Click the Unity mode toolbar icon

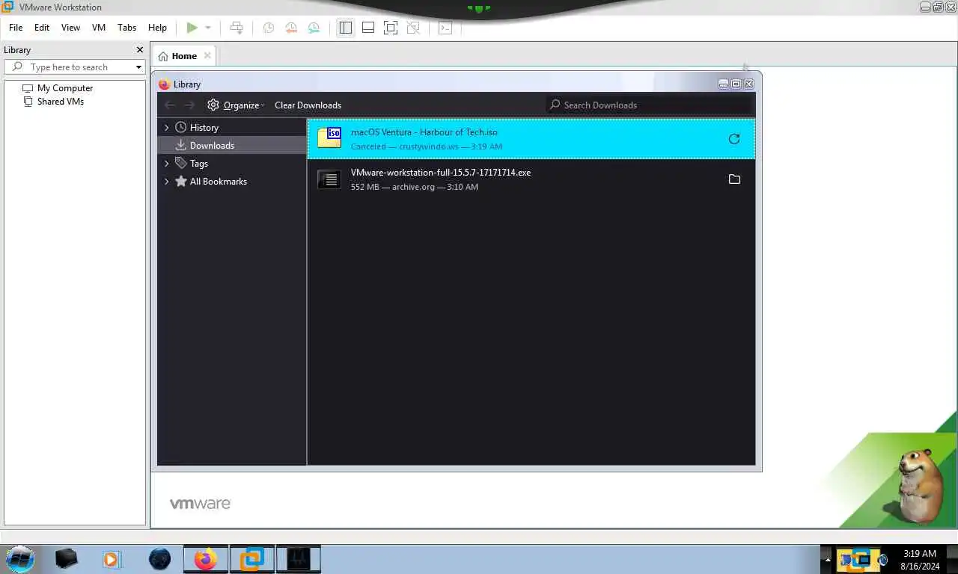pos(413,28)
